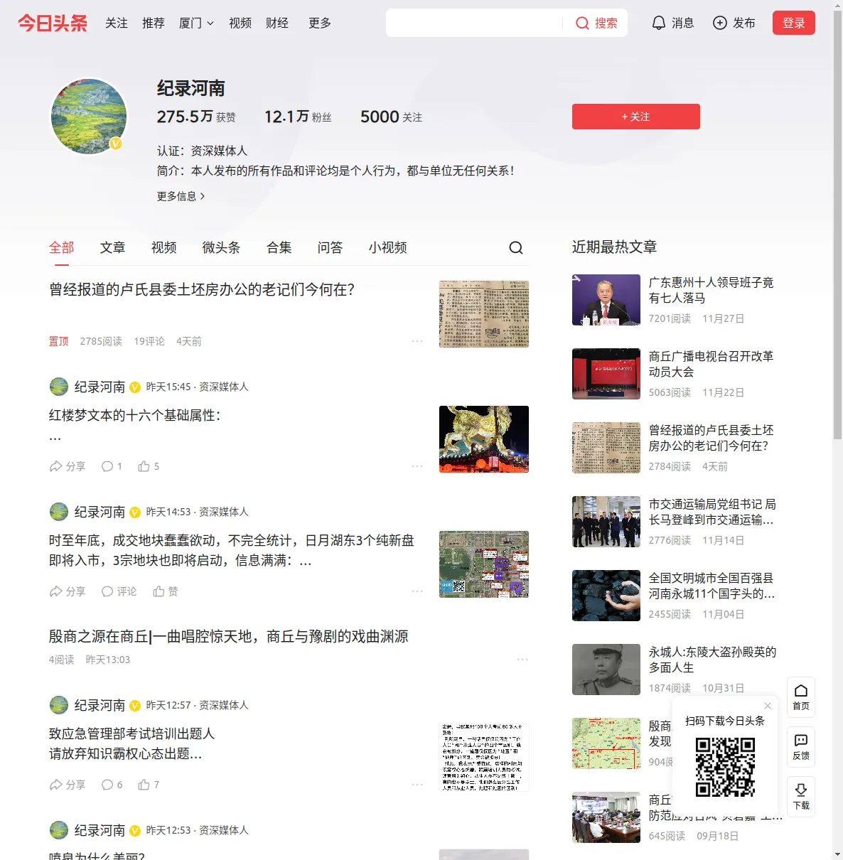This screenshot has width=843, height=860.
Task: Switch to the 文章 tab
Action: (113, 247)
